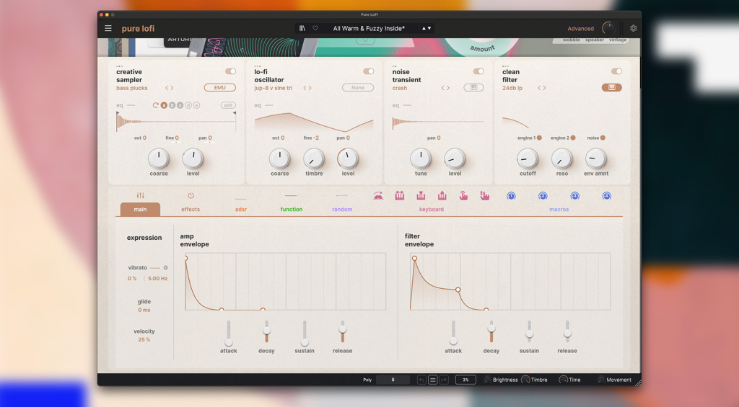Select sample slot a in creative sampler
This screenshot has height=407, width=739.
[164, 105]
